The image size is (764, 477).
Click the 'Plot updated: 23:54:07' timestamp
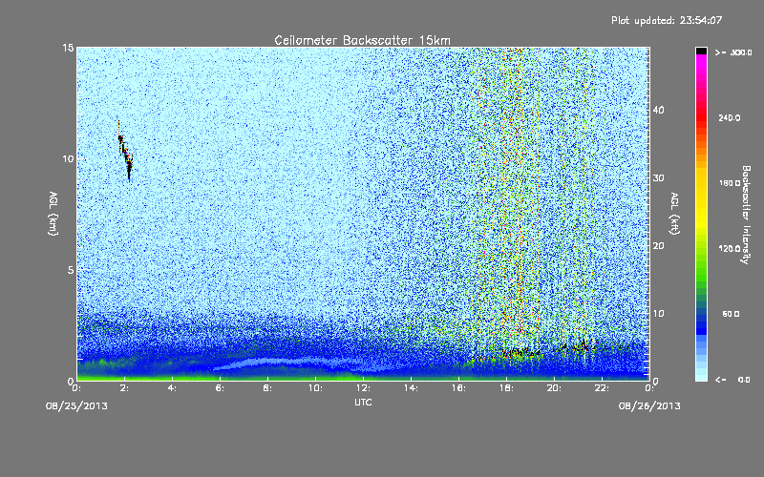click(667, 20)
